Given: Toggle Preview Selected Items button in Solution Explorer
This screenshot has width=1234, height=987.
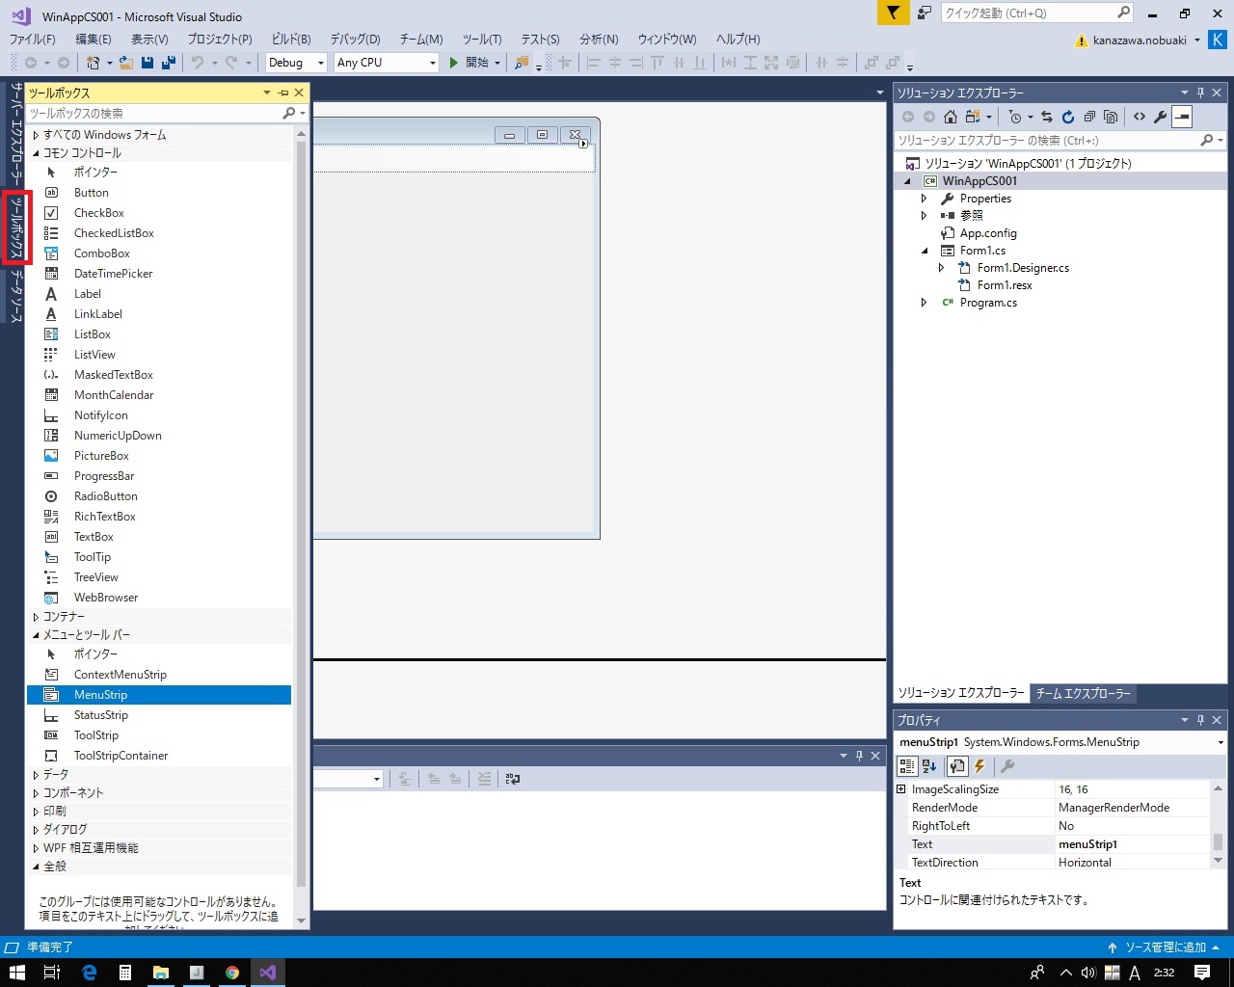Looking at the screenshot, I should 1182,117.
